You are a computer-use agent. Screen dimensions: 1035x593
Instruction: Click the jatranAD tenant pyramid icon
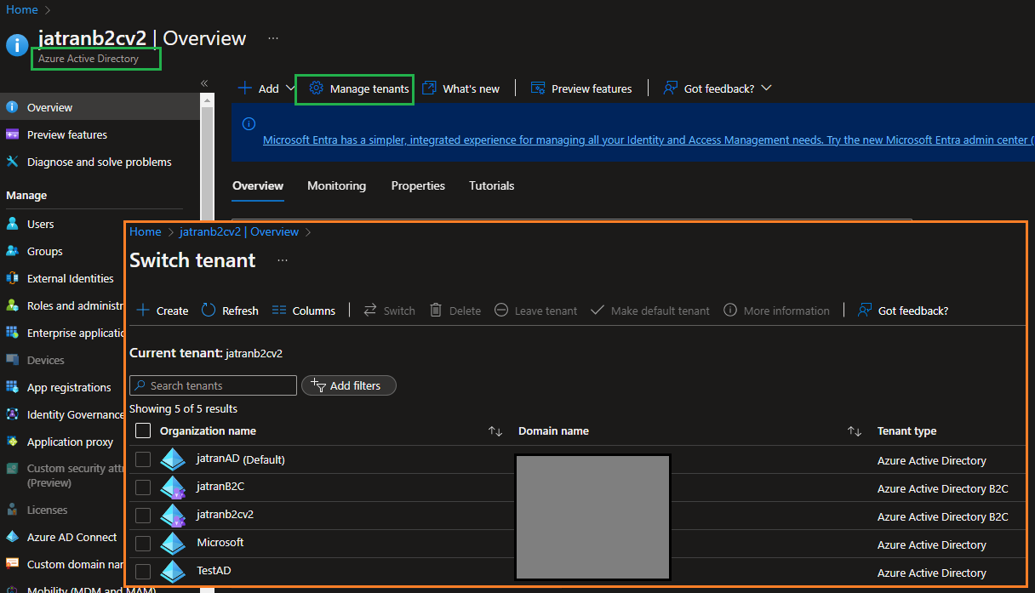click(173, 459)
